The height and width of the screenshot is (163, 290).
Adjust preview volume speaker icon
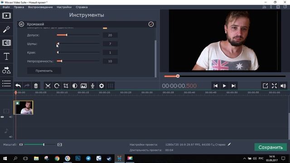click(283, 86)
